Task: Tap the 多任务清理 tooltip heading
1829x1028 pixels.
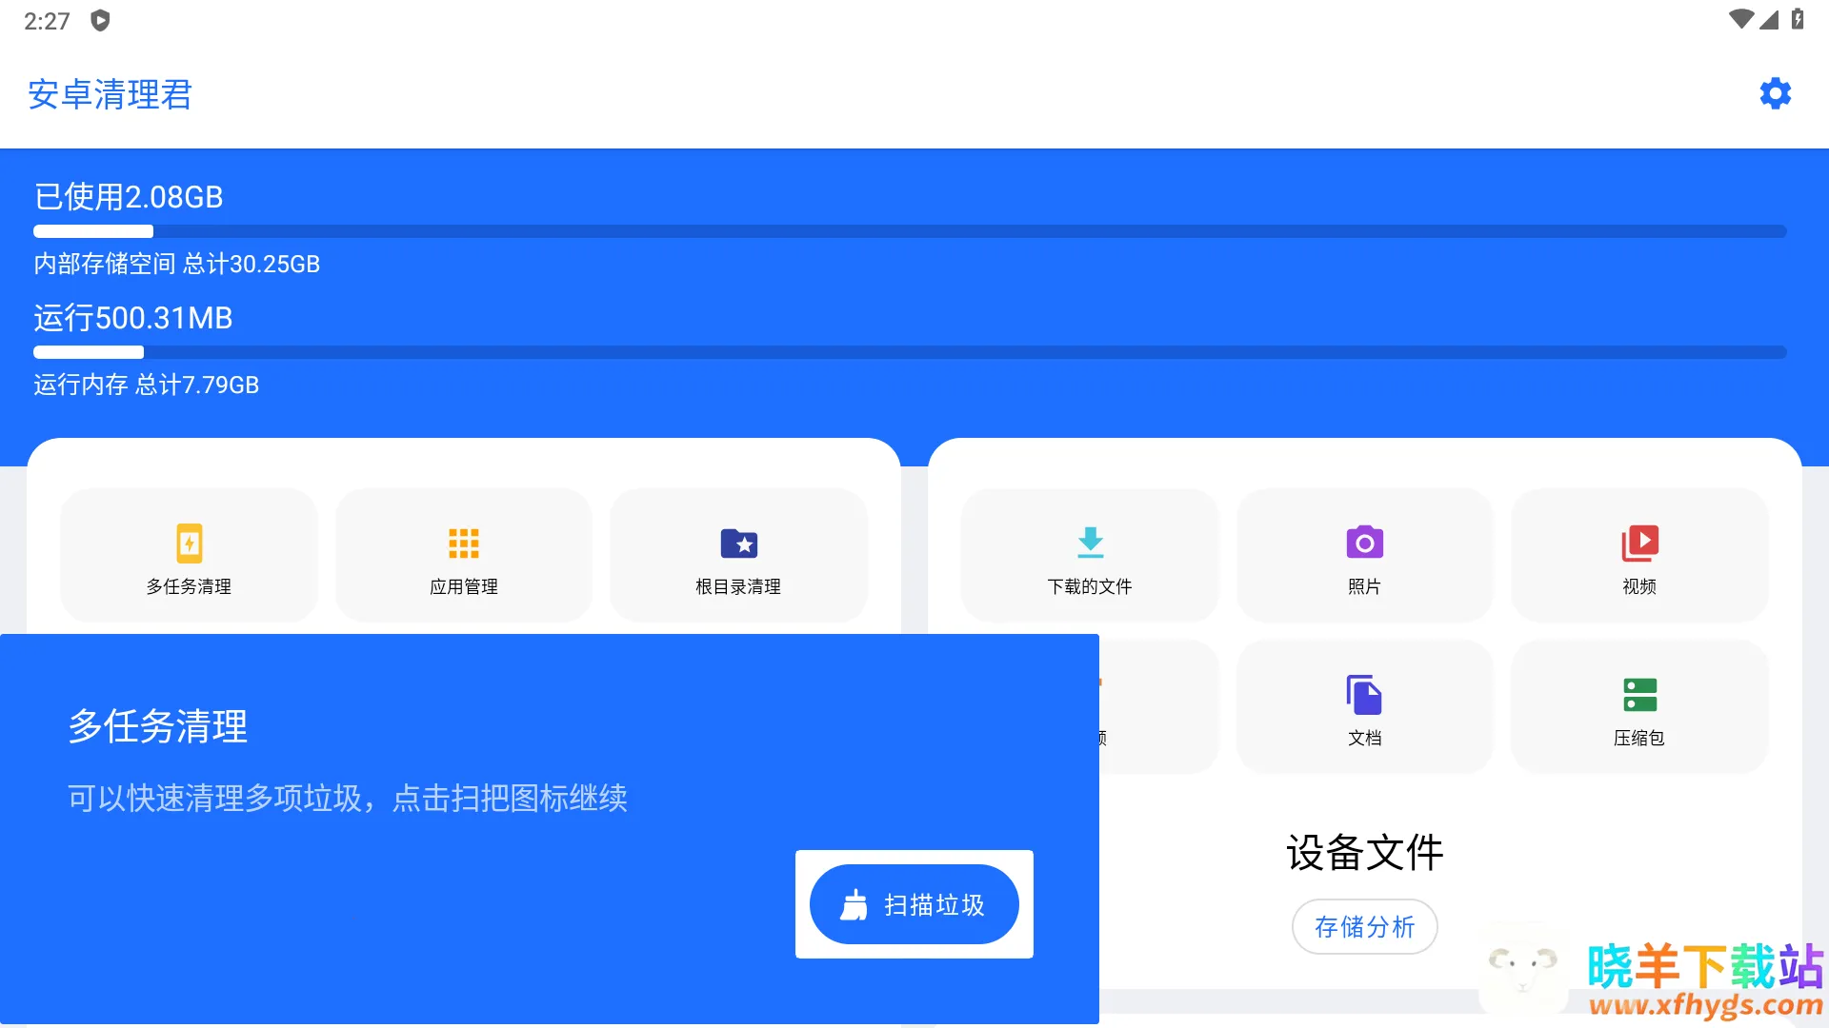Action: click(x=158, y=726)
